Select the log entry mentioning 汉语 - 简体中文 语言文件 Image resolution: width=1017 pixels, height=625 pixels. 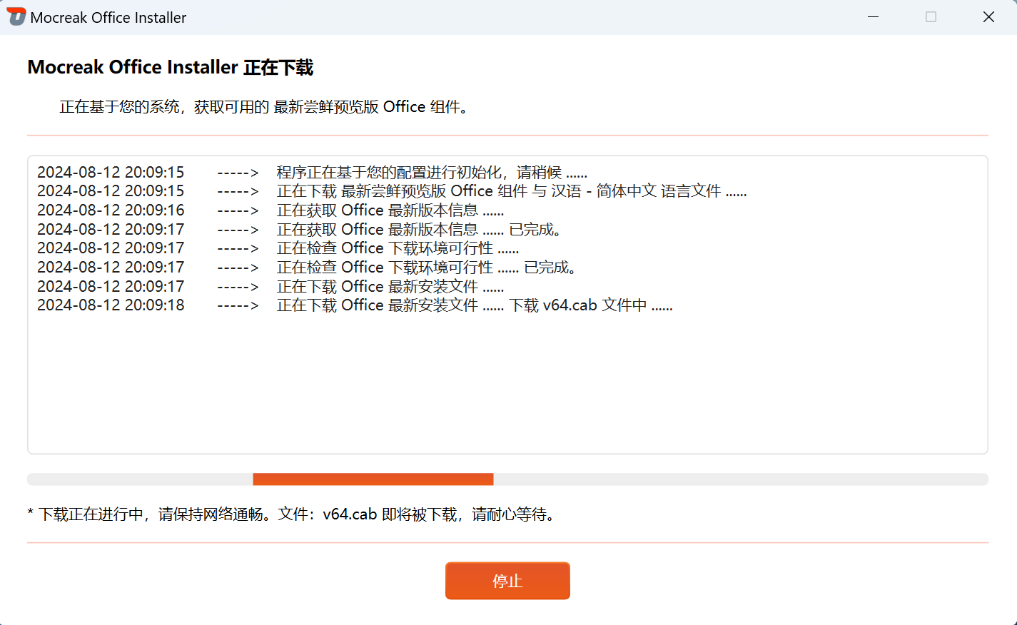click(x=511, y=191)
